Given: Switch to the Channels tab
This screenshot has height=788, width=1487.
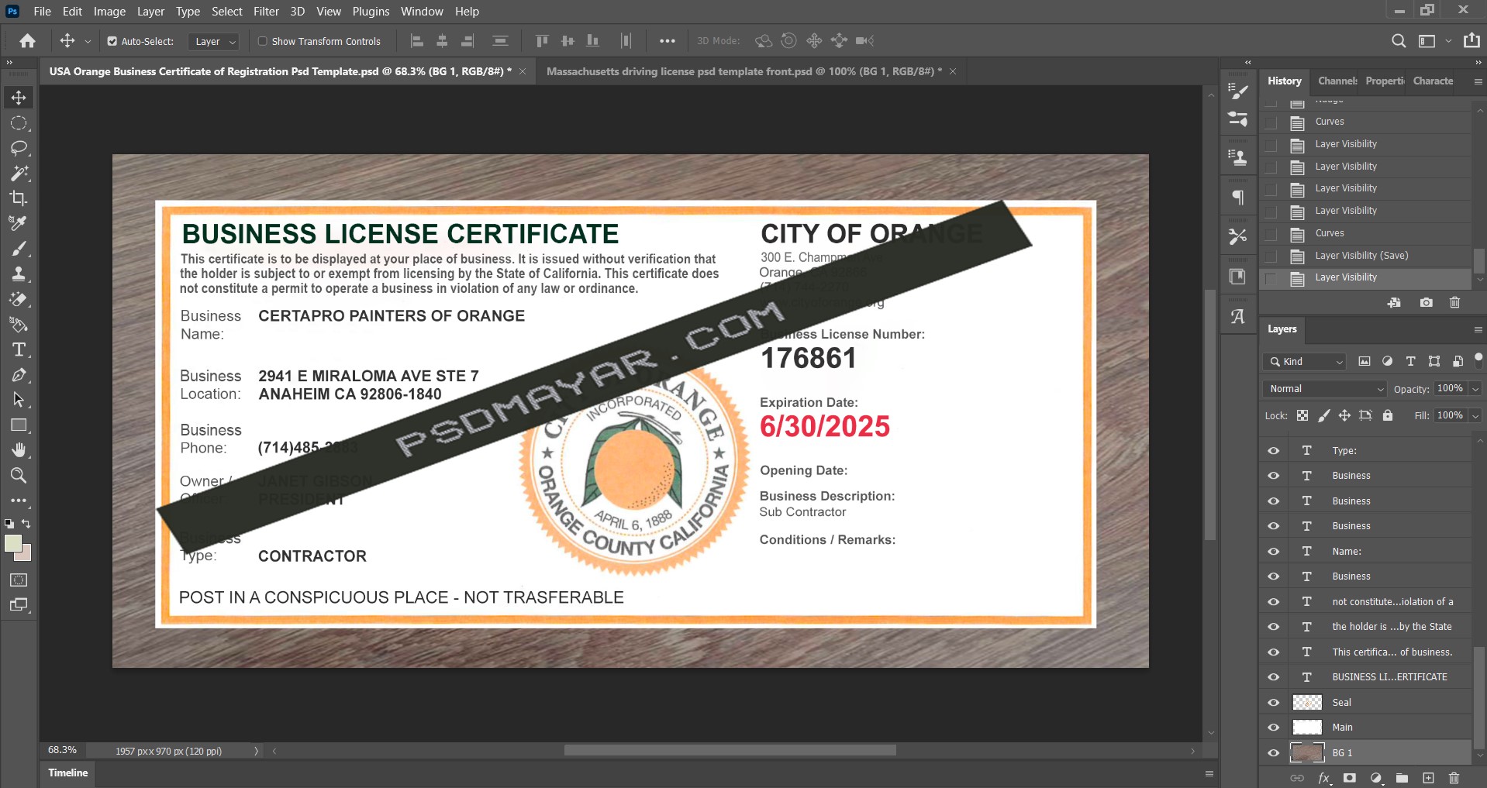Looking at the screenshot, I should (1337, 81).
